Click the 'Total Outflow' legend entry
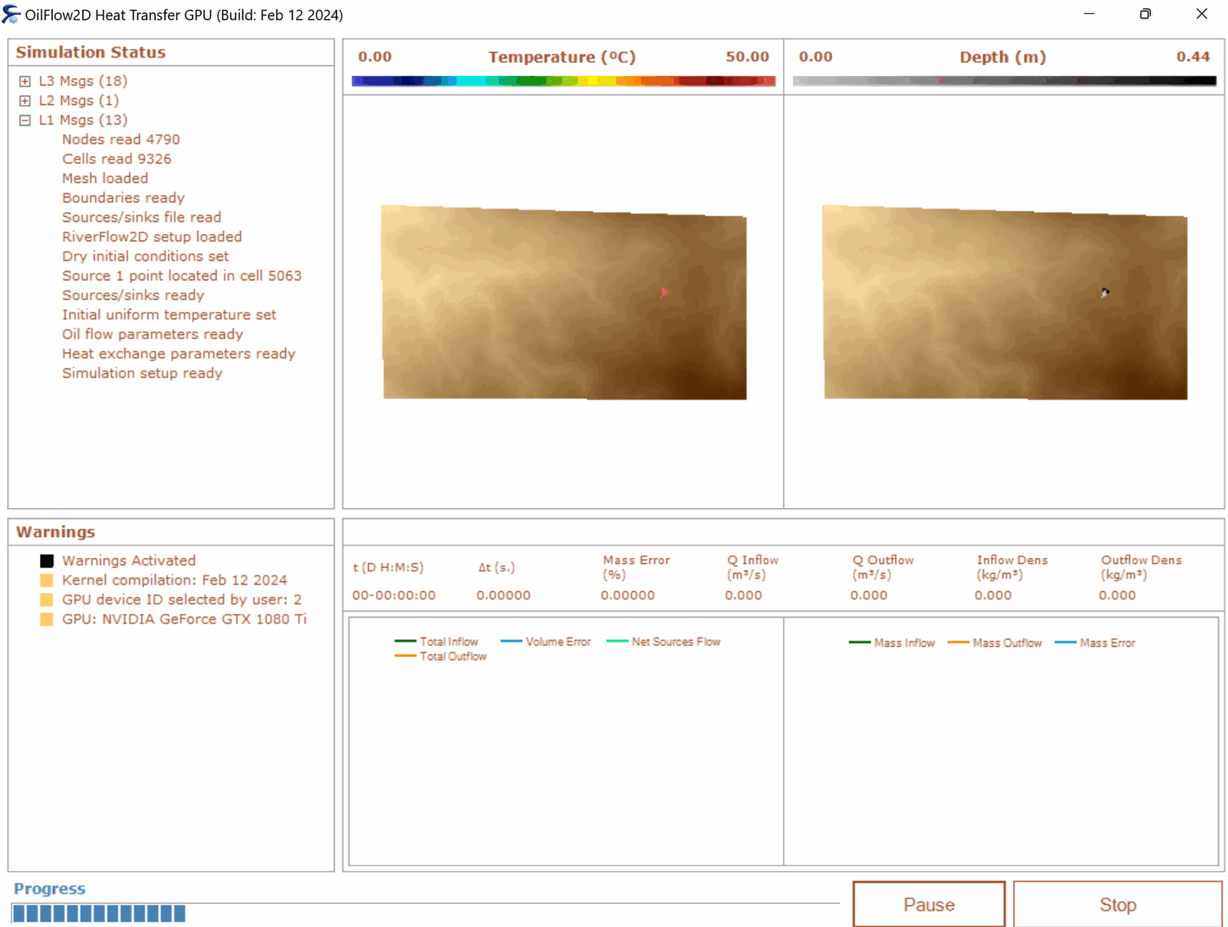Screen dimensions: 1228x927 441,657
